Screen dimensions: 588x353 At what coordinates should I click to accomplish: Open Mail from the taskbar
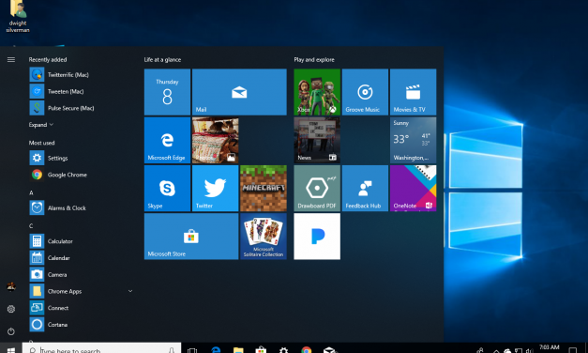(329, 349)
